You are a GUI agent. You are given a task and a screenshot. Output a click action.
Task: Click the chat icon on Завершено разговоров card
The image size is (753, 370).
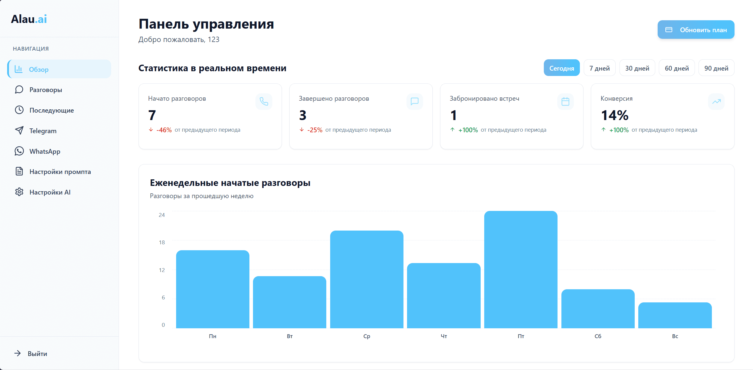pos(415,102)
